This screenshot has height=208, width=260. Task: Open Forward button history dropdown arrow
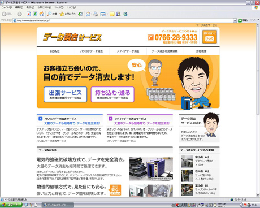[x=24, y=14]
